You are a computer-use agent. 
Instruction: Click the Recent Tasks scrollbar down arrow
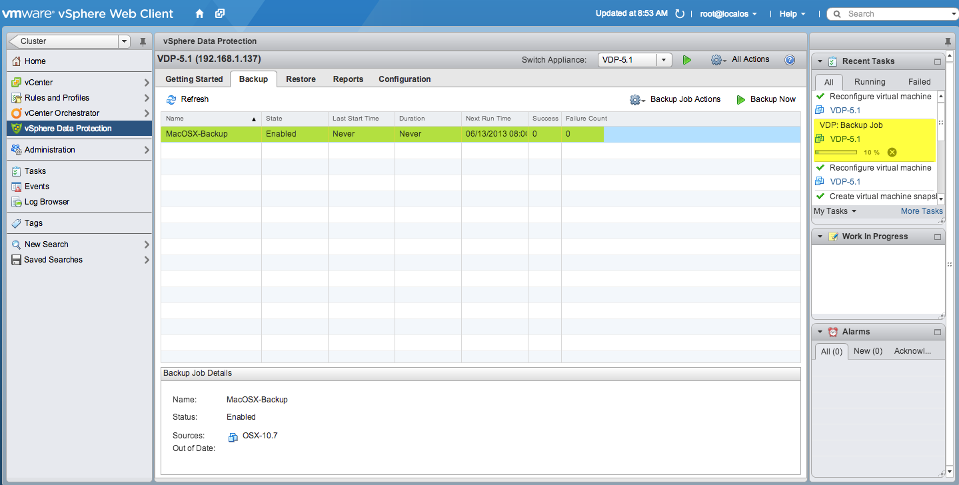(941, 199)
